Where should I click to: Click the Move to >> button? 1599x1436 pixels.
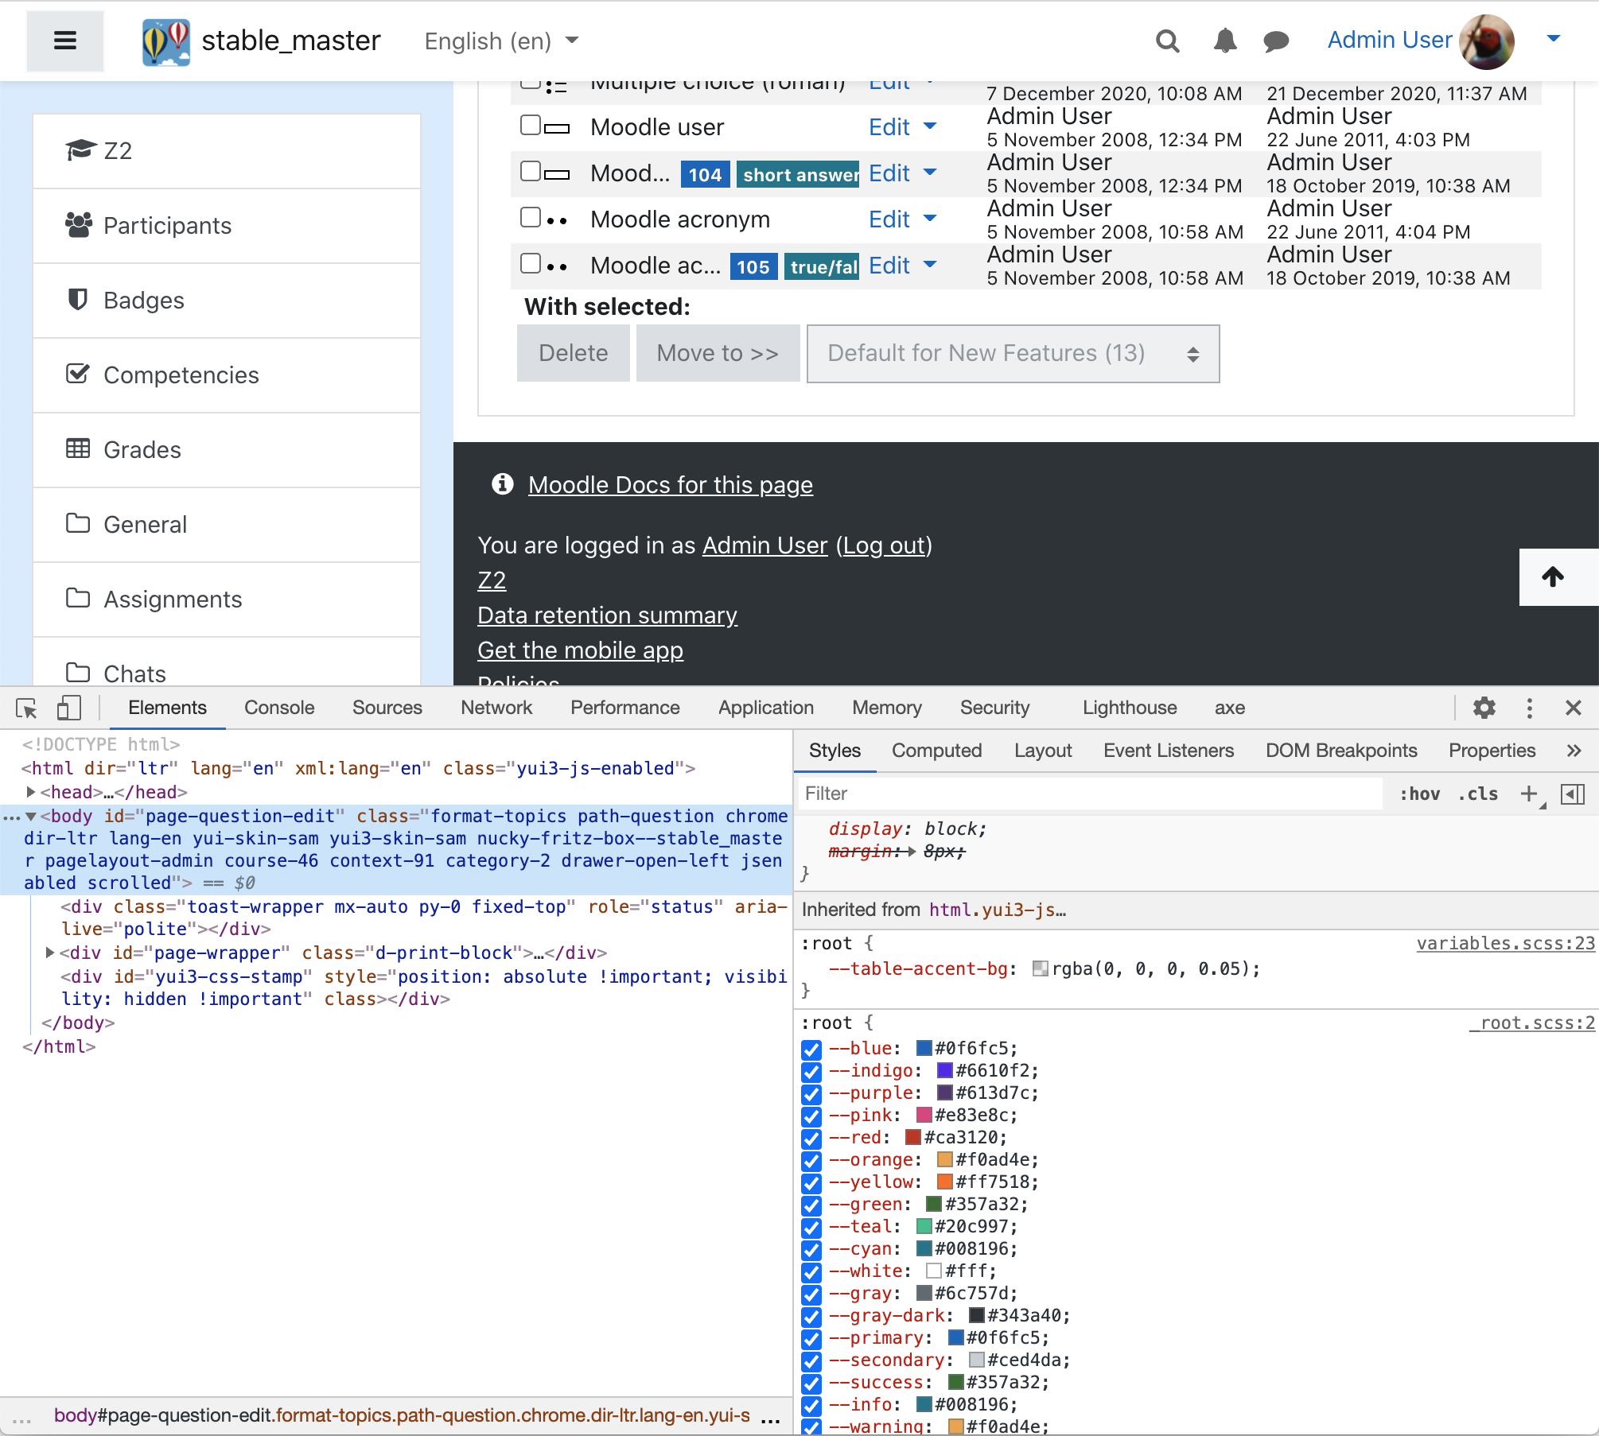(x=718, y=353)
